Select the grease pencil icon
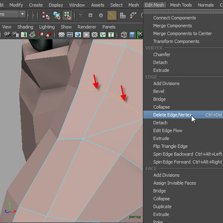223x223 pixels. click(x=48, y=35)
